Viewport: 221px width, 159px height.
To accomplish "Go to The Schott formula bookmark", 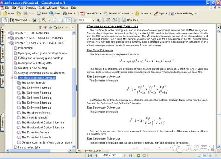I will tap(34, 83).
